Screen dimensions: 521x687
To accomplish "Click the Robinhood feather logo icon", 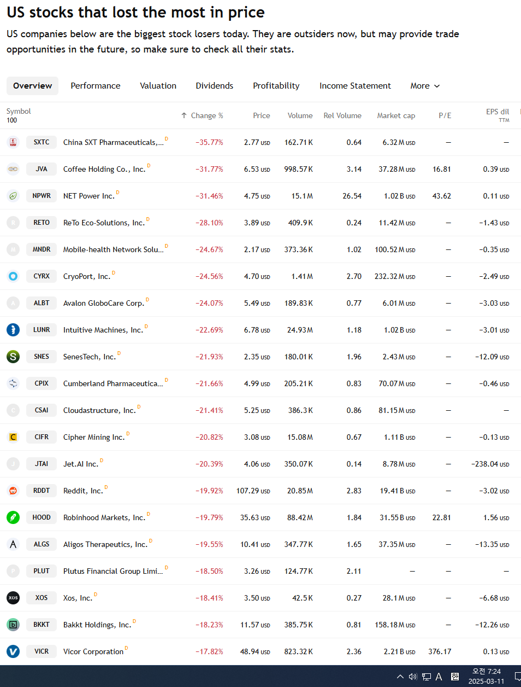I will point(13,517).
